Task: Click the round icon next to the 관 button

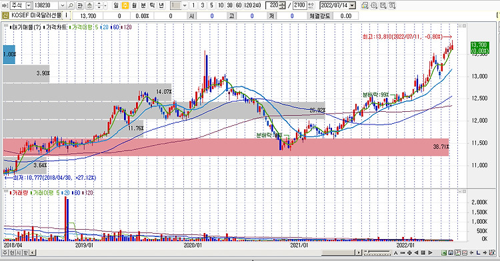Action: (x=90, y=5)
